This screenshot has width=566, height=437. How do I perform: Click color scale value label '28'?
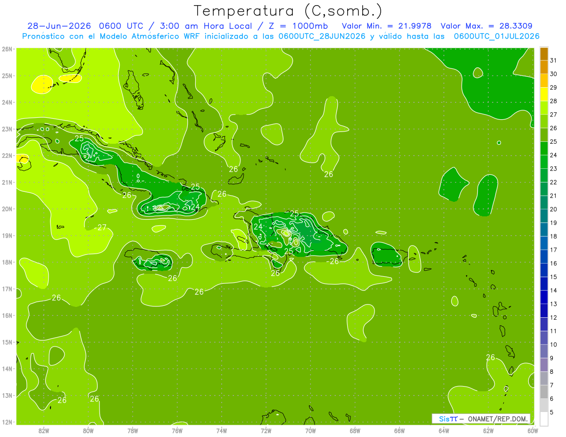coord(553,101)
